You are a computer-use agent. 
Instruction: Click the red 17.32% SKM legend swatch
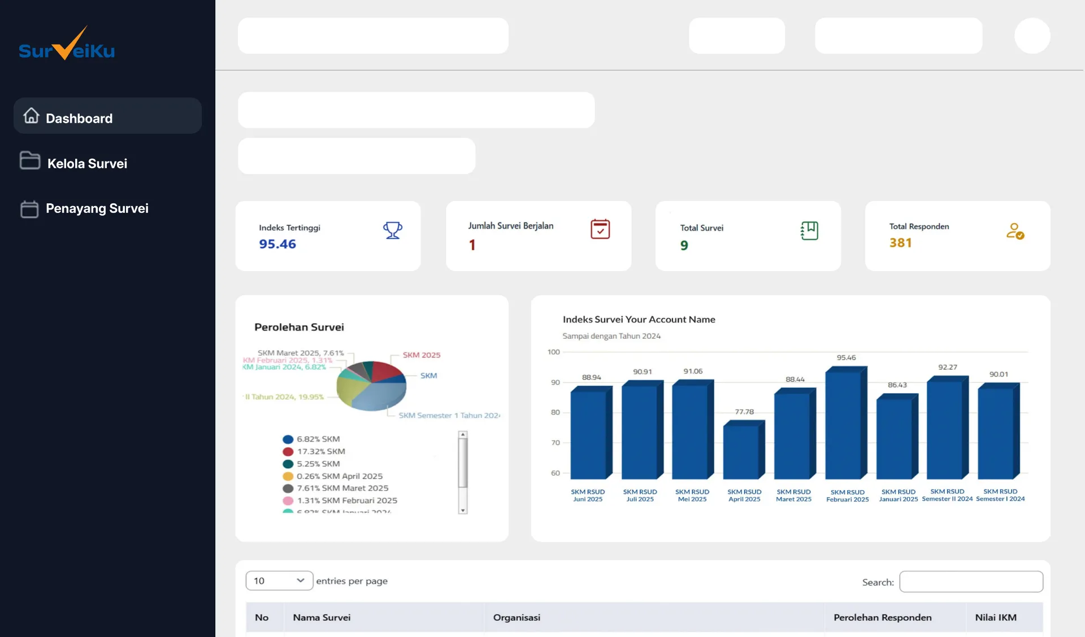point(288,451)
